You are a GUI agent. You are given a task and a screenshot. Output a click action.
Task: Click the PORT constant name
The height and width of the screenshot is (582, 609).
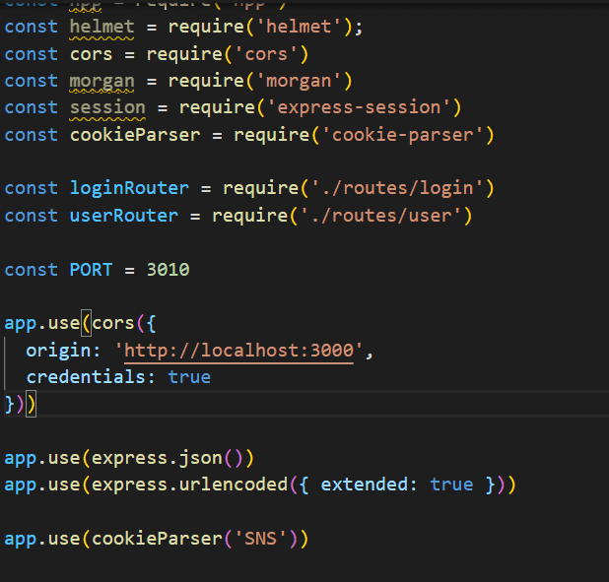(91, 269)
